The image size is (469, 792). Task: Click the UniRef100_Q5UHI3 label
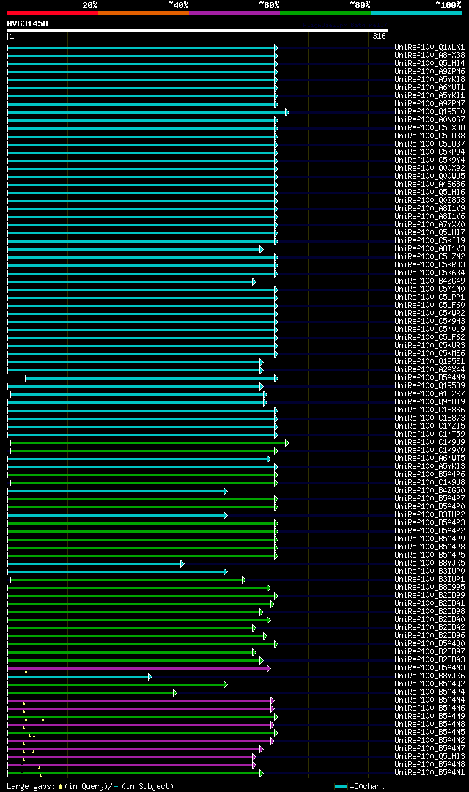click(x=429, y=757)
